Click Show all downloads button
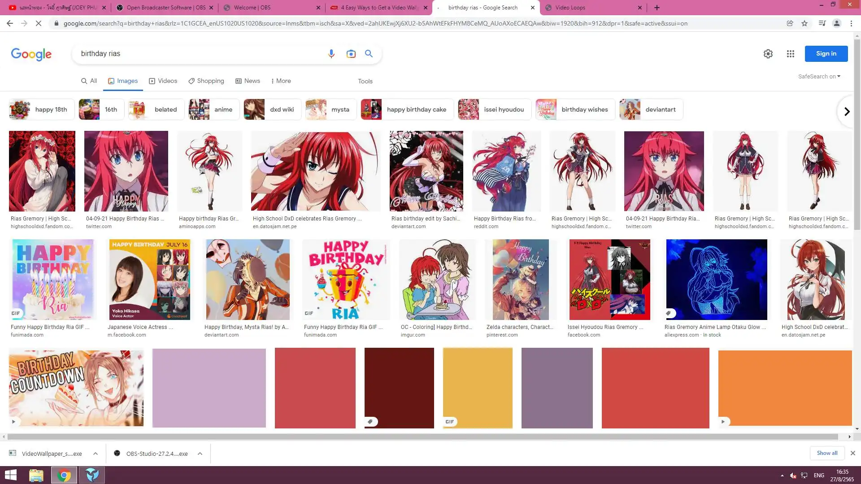Viewport: 861px width, 484px height. tap(826, 453)
